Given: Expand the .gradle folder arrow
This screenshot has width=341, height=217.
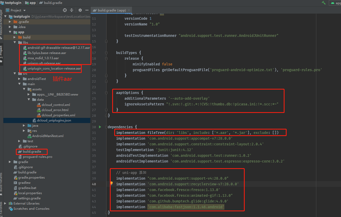Looking at the screenshot, I should [10, 22].
